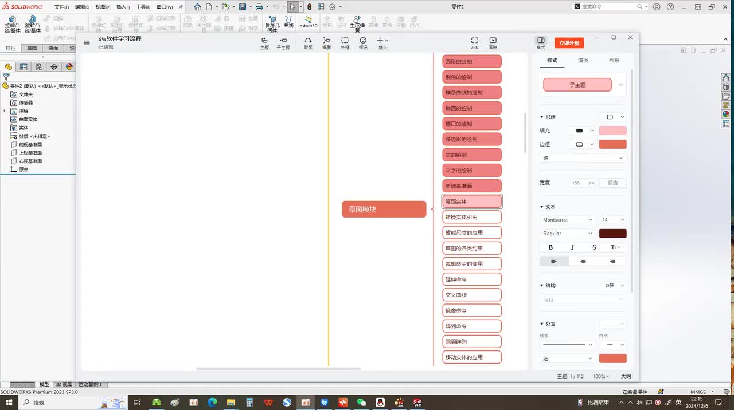The width and height of the screenshot is (734, 410).
Task: Click the filter funnel in feature tree
Action: (x=6, y=77)
